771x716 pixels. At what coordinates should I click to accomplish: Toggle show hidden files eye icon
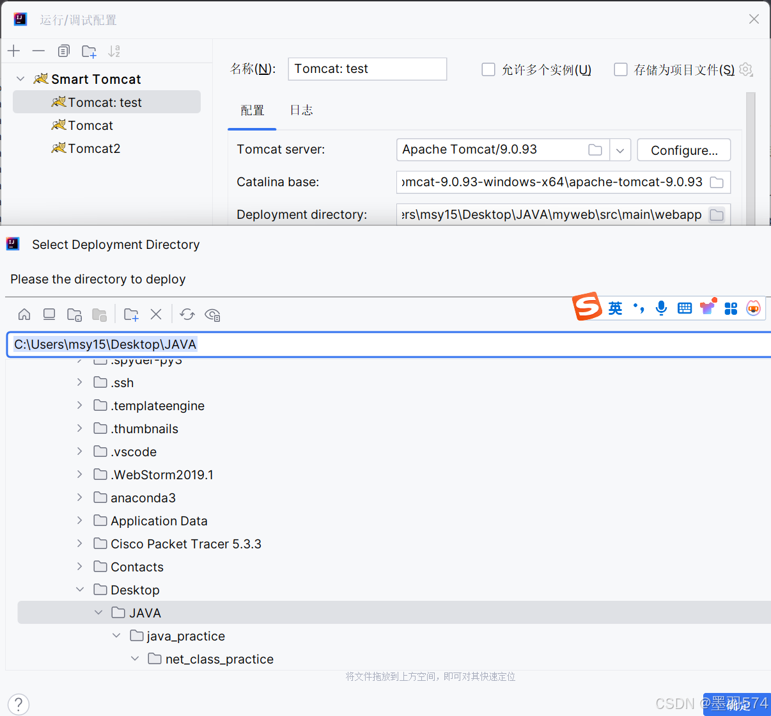(x=212, y=315)
